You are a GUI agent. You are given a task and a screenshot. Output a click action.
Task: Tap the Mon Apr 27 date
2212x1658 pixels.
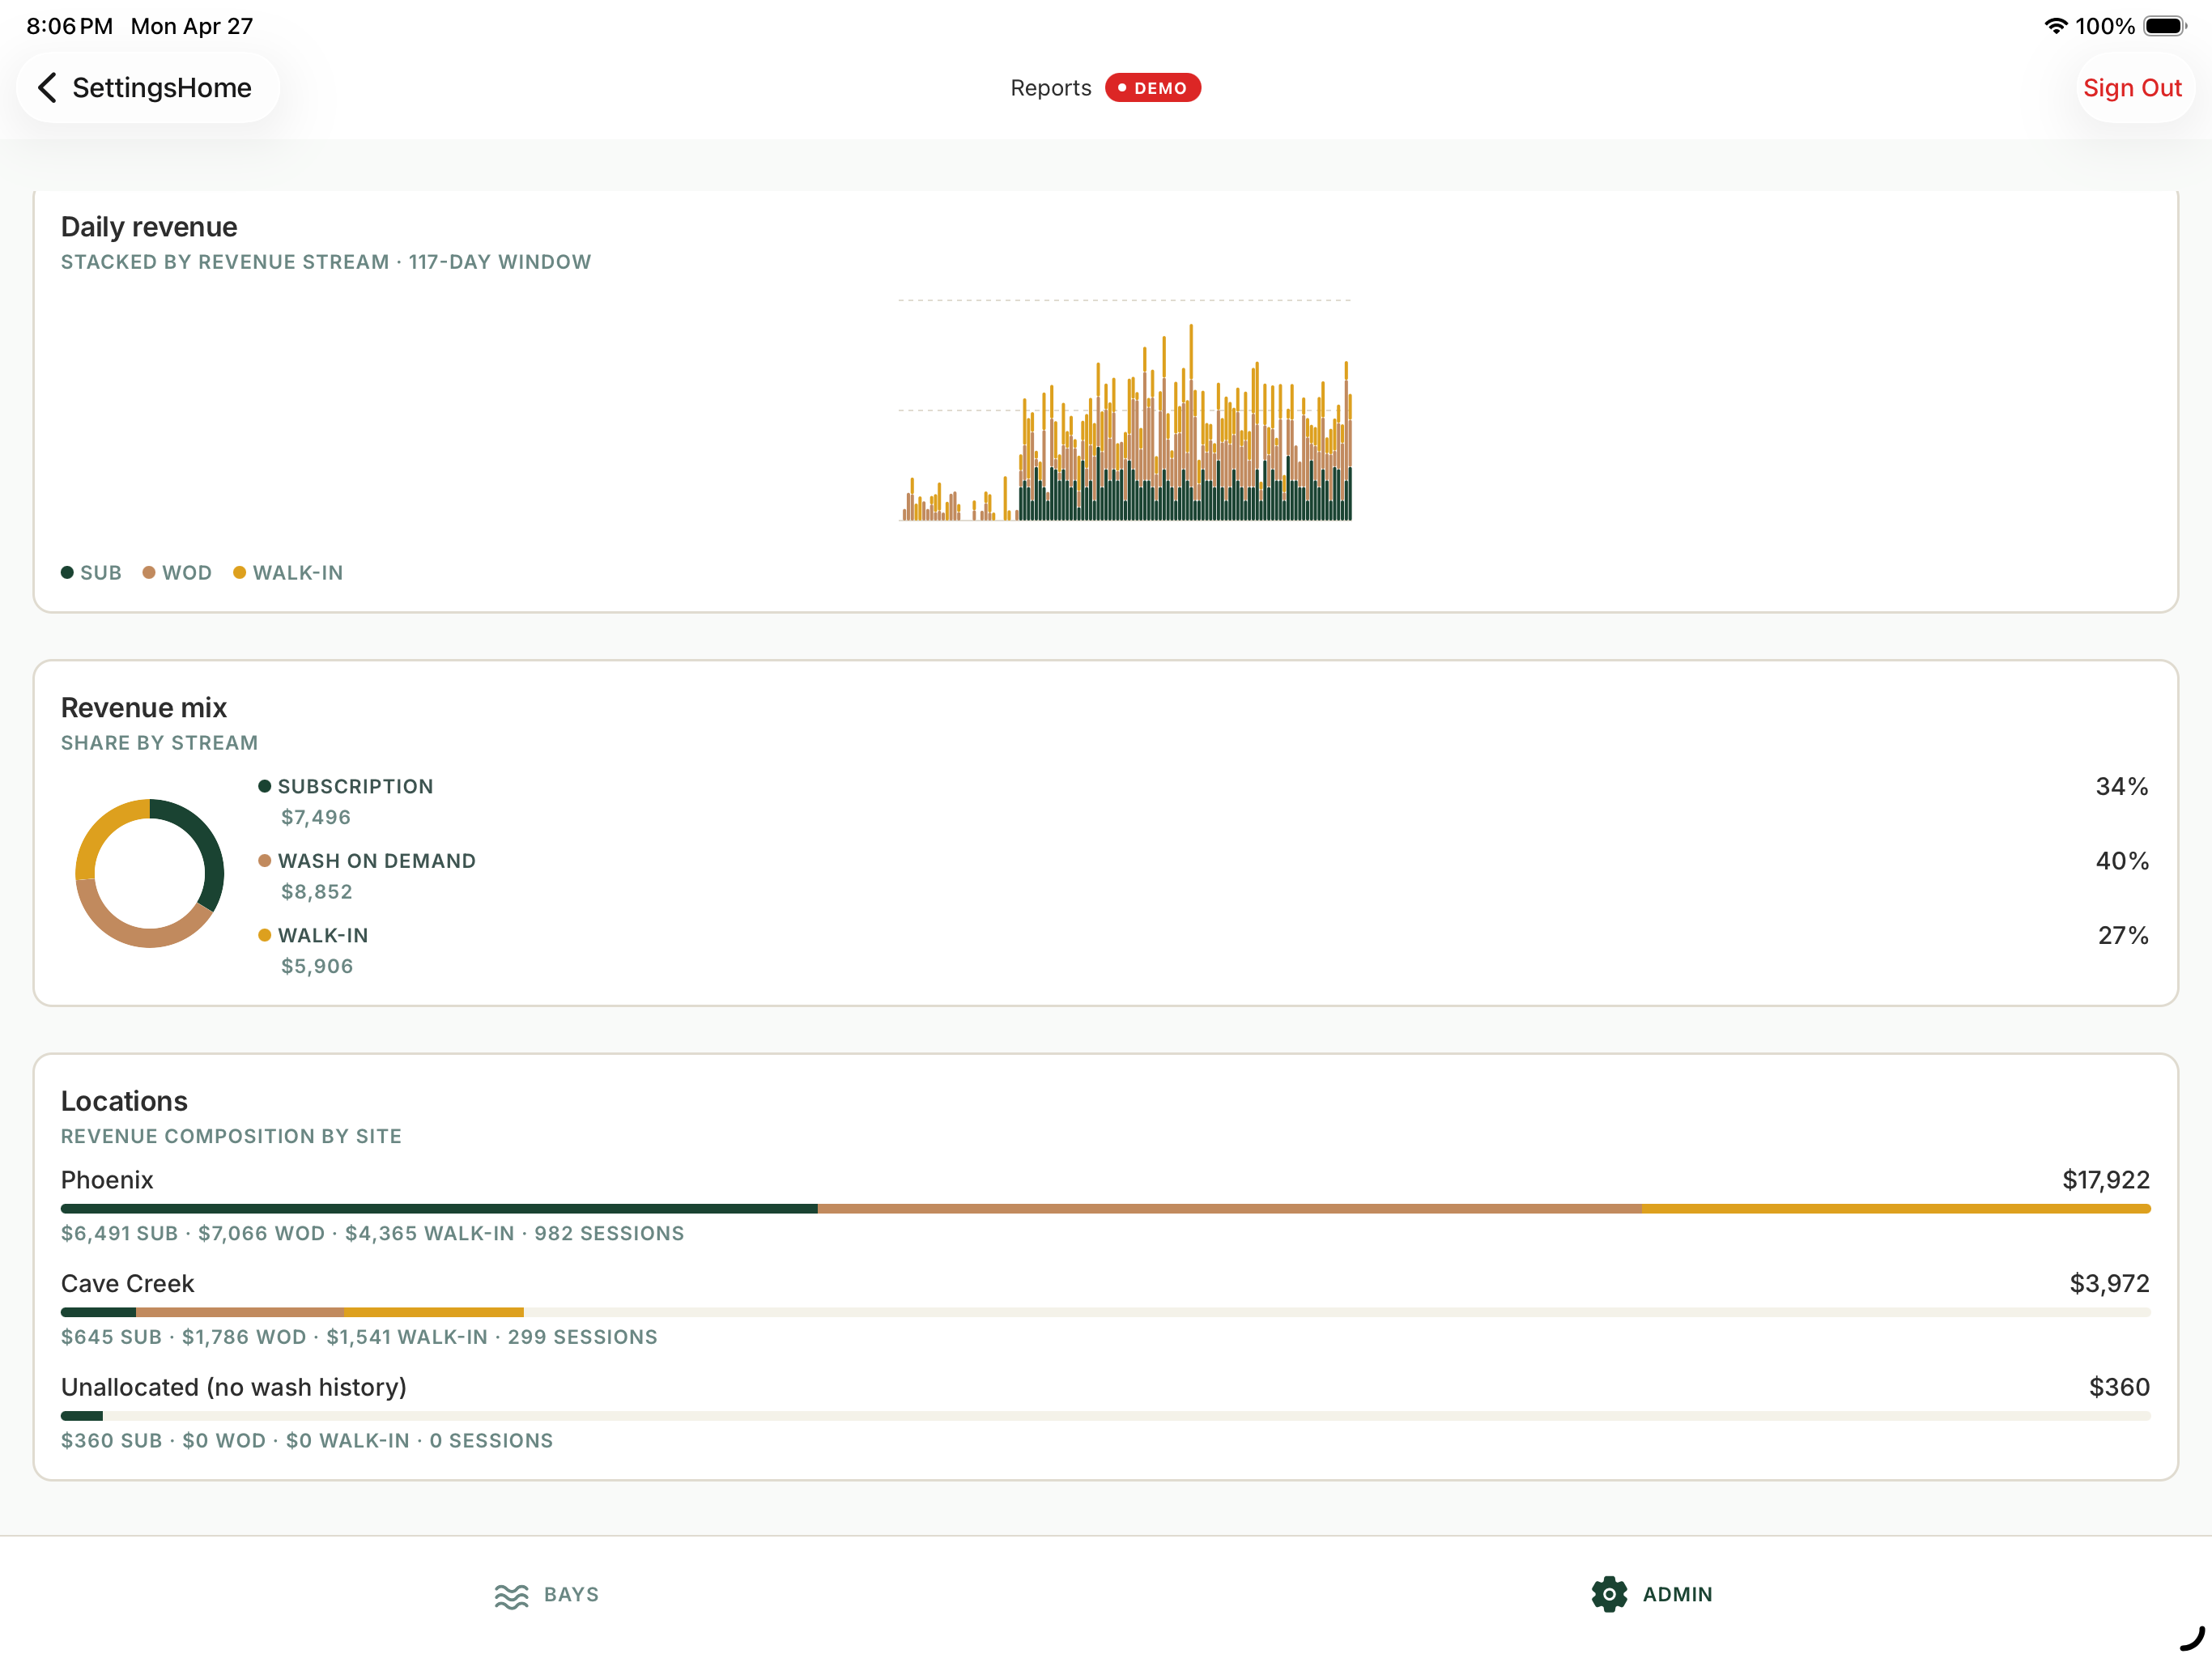(192, 26)
